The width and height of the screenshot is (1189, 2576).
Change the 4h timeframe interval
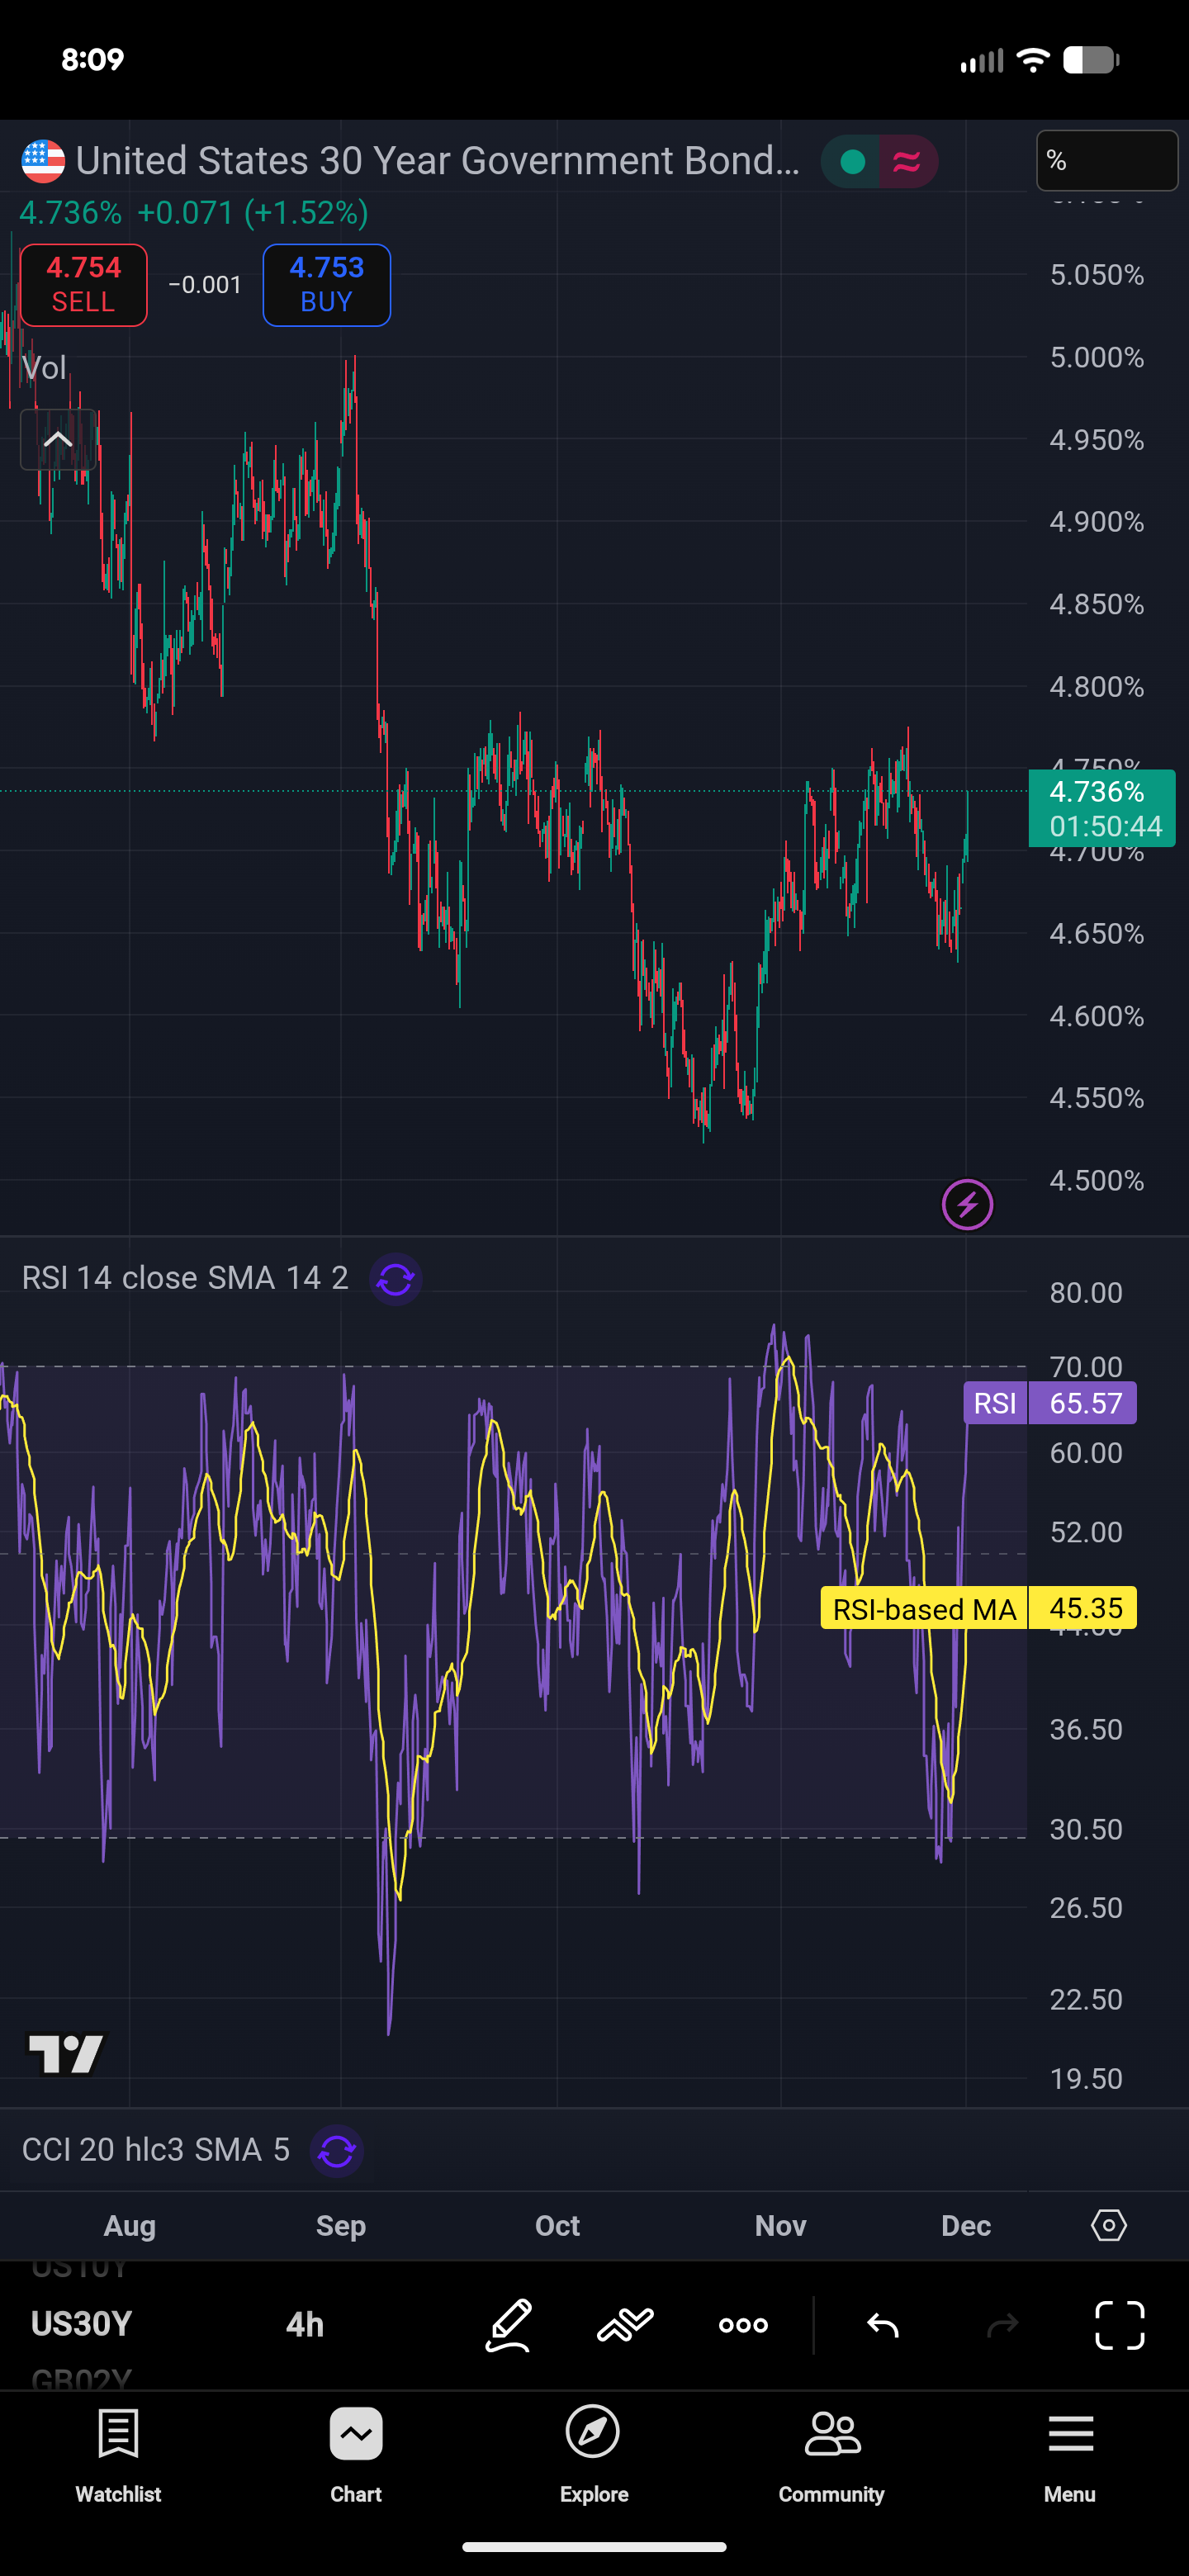(305, 2324)
